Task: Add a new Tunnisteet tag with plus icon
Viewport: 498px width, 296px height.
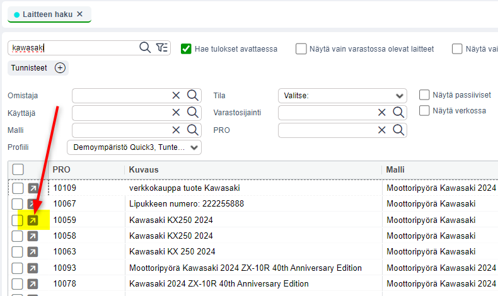Action: point(60,68)
